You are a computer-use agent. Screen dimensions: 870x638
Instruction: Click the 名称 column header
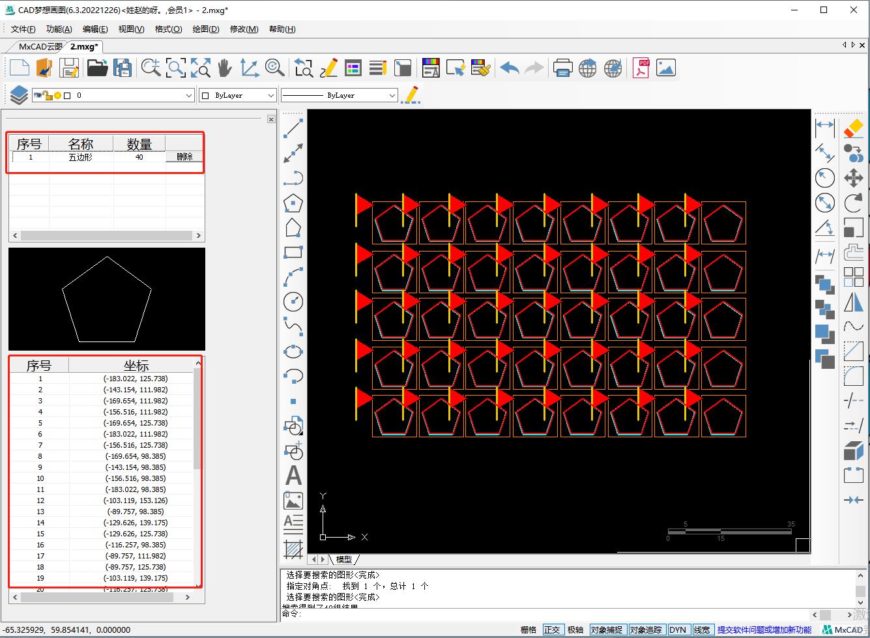[x=81, y=143]
